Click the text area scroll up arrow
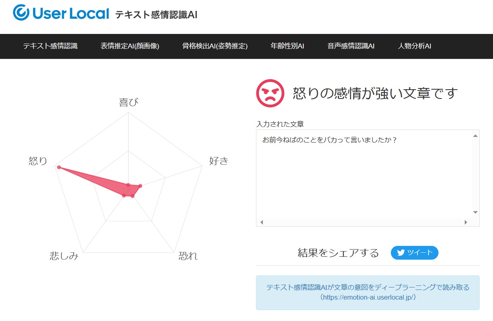The image size is (493, 321). pyautogui.click(x=475, y=136)
